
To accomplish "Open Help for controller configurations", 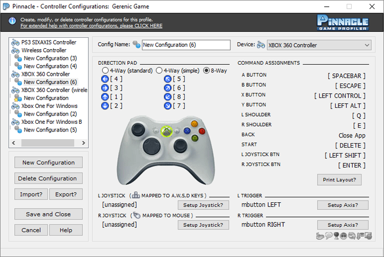I will (66, 230).
